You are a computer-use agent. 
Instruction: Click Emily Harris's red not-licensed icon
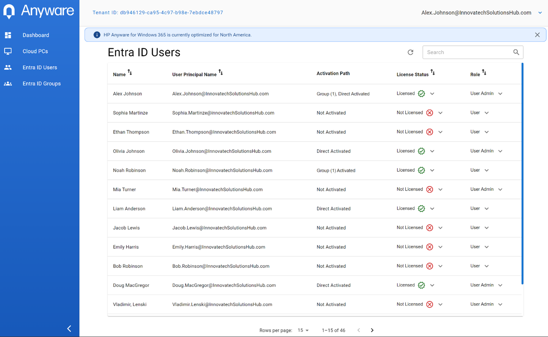430,247
